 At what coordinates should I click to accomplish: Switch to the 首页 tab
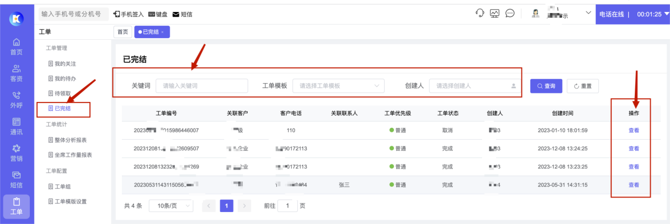click(x=122, y=32)
